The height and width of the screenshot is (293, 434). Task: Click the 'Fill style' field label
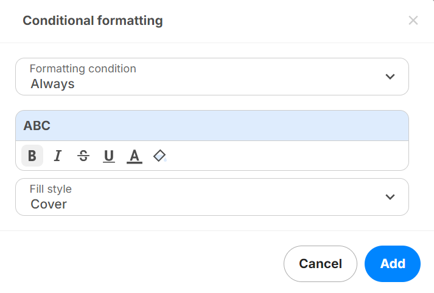(51, 189)
